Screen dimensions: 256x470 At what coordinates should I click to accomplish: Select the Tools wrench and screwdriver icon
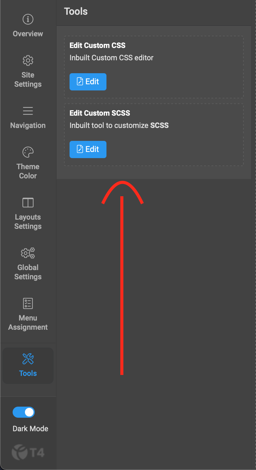28,359
